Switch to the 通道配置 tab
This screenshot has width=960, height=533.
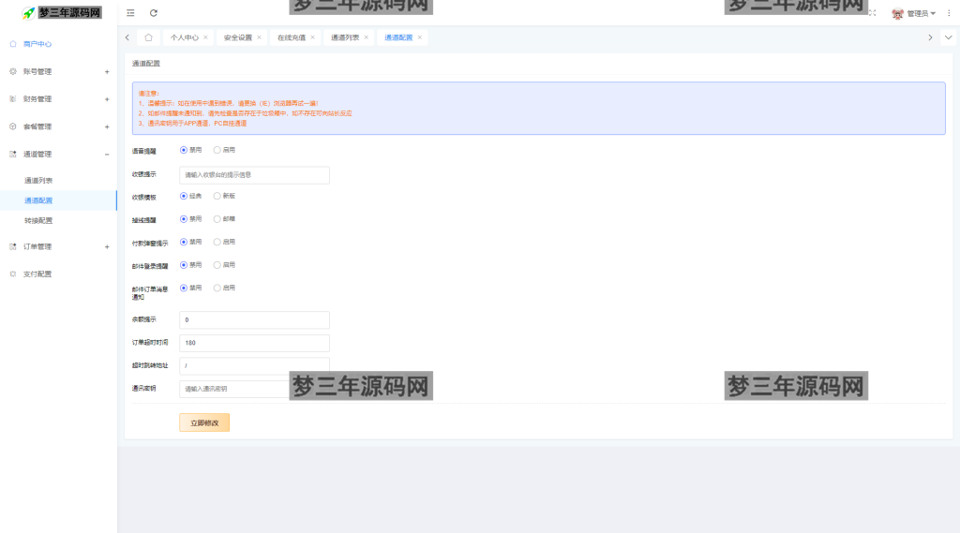click(x=398, y=38)
